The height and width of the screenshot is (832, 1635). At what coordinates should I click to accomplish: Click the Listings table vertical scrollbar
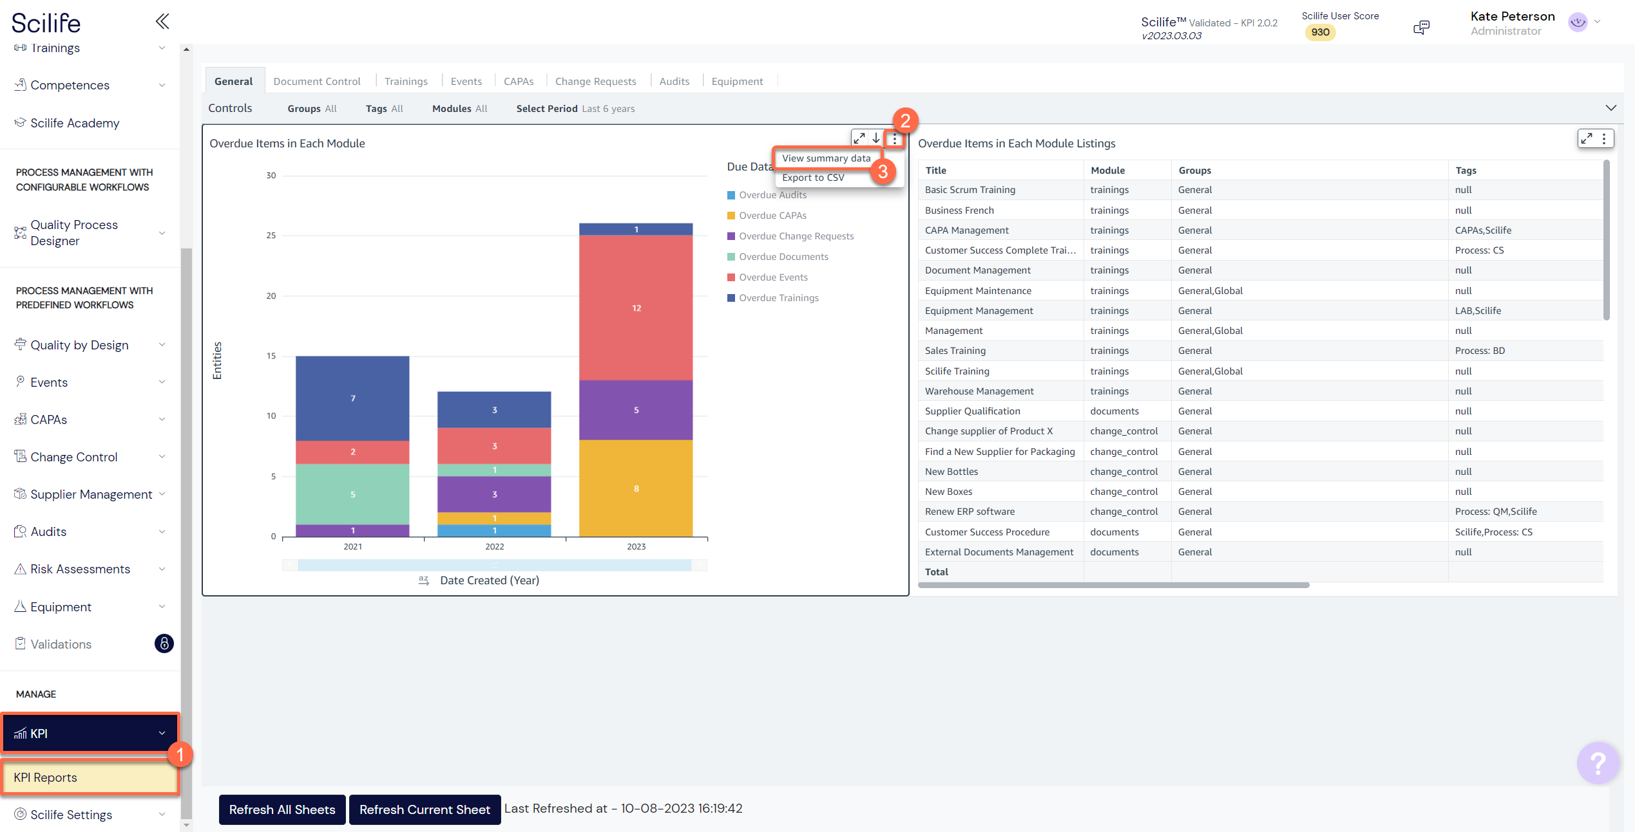point(1607,240)
